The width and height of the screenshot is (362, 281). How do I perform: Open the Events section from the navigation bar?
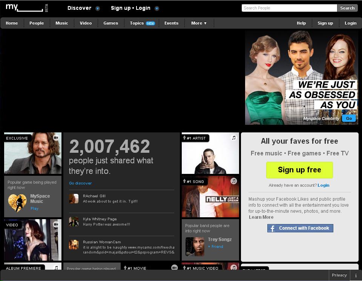coord(171,23)
